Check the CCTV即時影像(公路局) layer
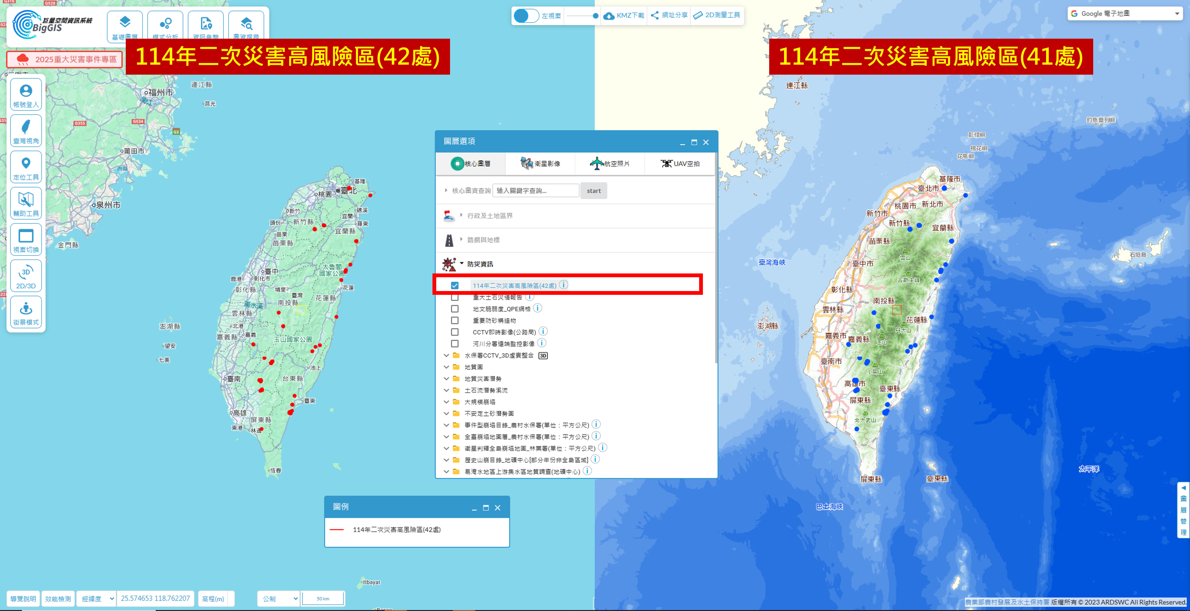This screenshot has height=611, width=1190. point(455,332)
